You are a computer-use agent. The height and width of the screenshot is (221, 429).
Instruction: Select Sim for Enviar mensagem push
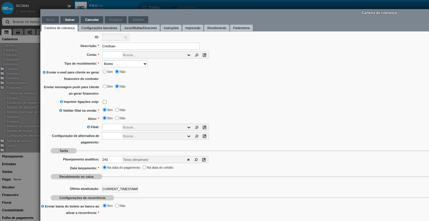coord(104,86)
